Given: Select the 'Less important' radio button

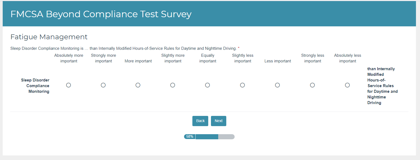Looking at the screenshot, I should point(277,85).
